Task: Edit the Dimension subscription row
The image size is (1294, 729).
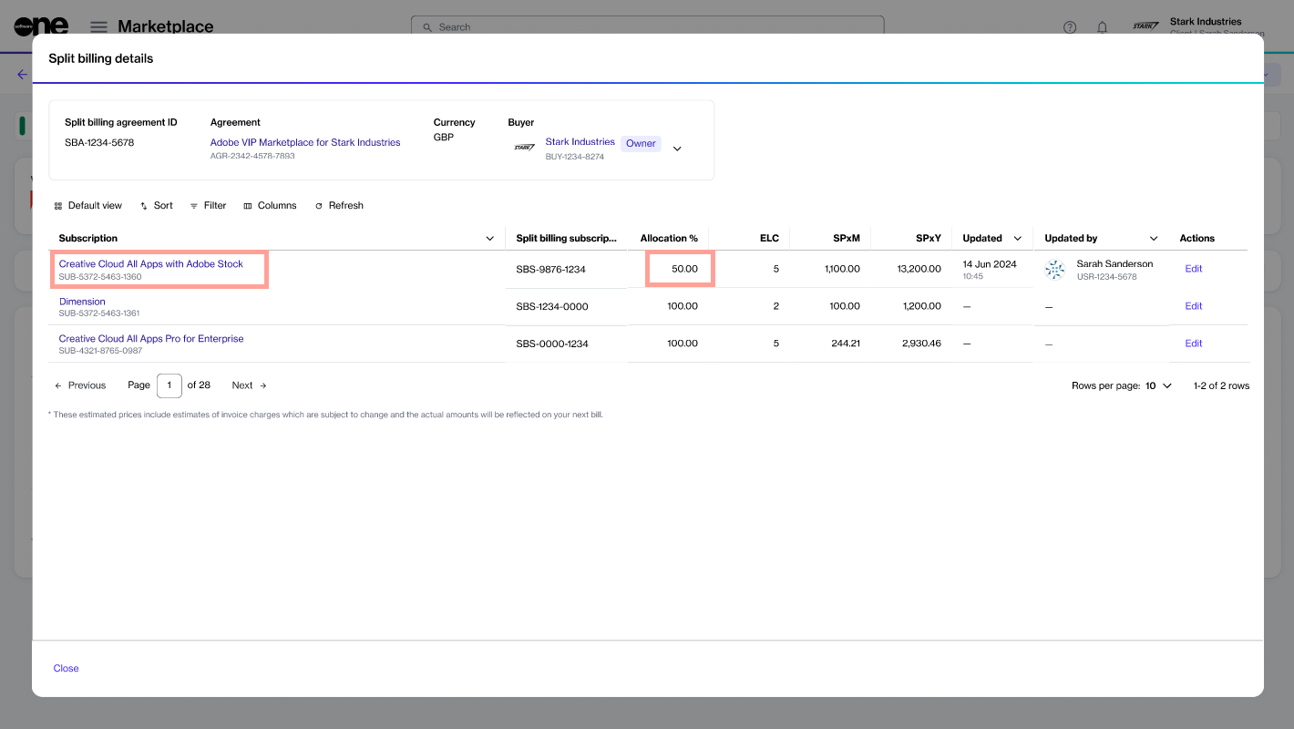Action: point(1193,306)
